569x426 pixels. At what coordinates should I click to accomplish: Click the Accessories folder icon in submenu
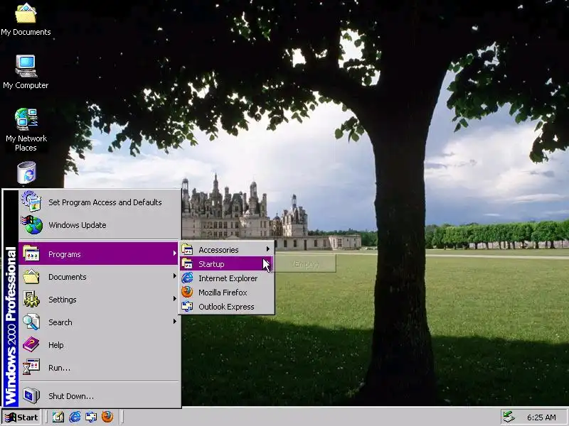tap(187, 250)
